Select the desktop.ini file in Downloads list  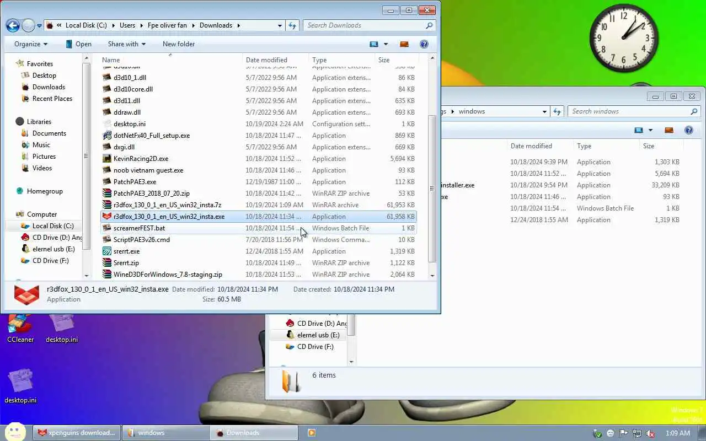tap(258, 124)
